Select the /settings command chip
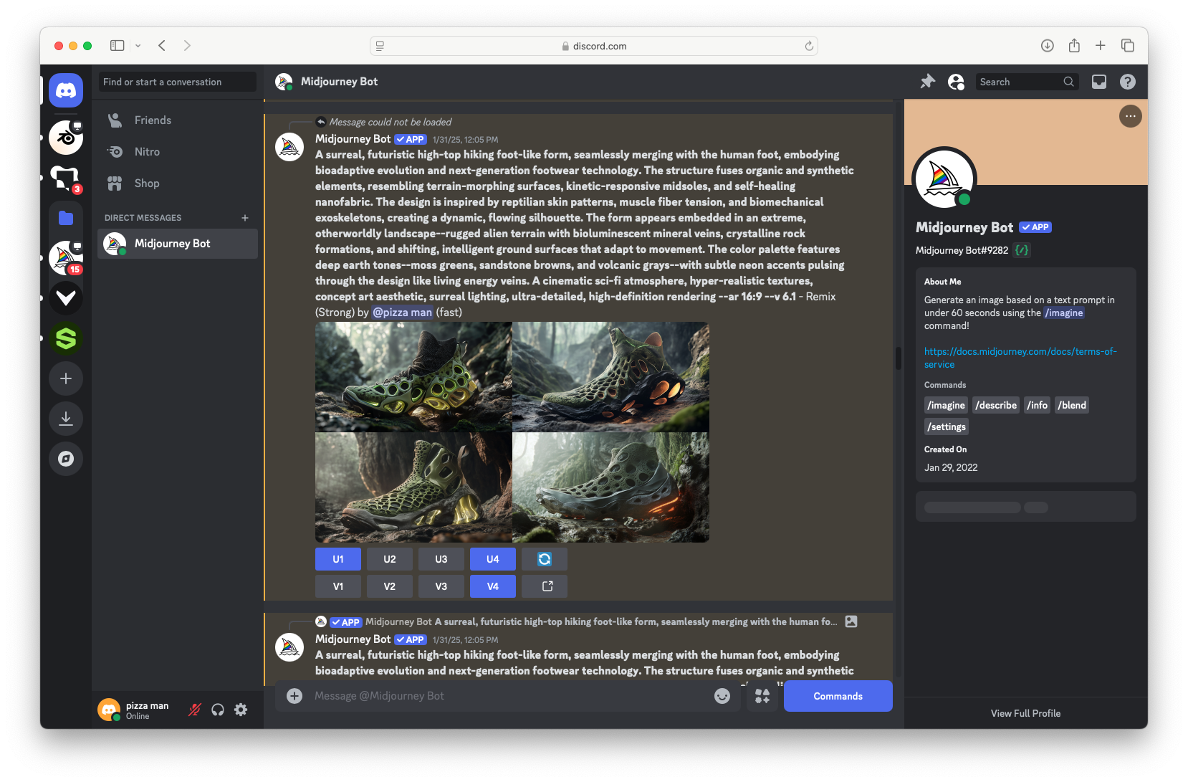 (x=947, y=426)
